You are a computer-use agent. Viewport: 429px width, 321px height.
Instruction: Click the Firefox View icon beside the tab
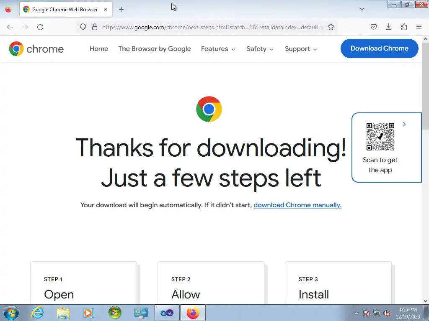tap(8, 9)
